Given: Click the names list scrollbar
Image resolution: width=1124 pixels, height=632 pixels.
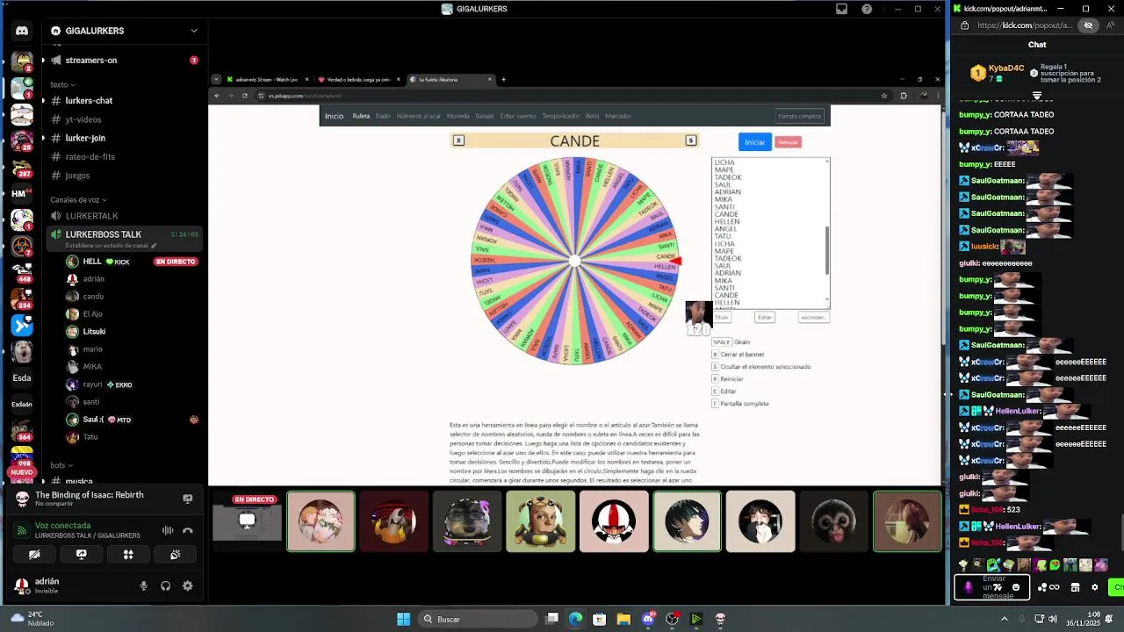Looking at the screenshot, I should [826, 251].
